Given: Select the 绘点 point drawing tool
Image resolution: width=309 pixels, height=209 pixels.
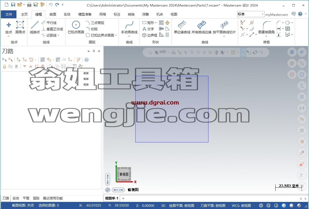Looking at the screenshot, I should tap(9, 27).
